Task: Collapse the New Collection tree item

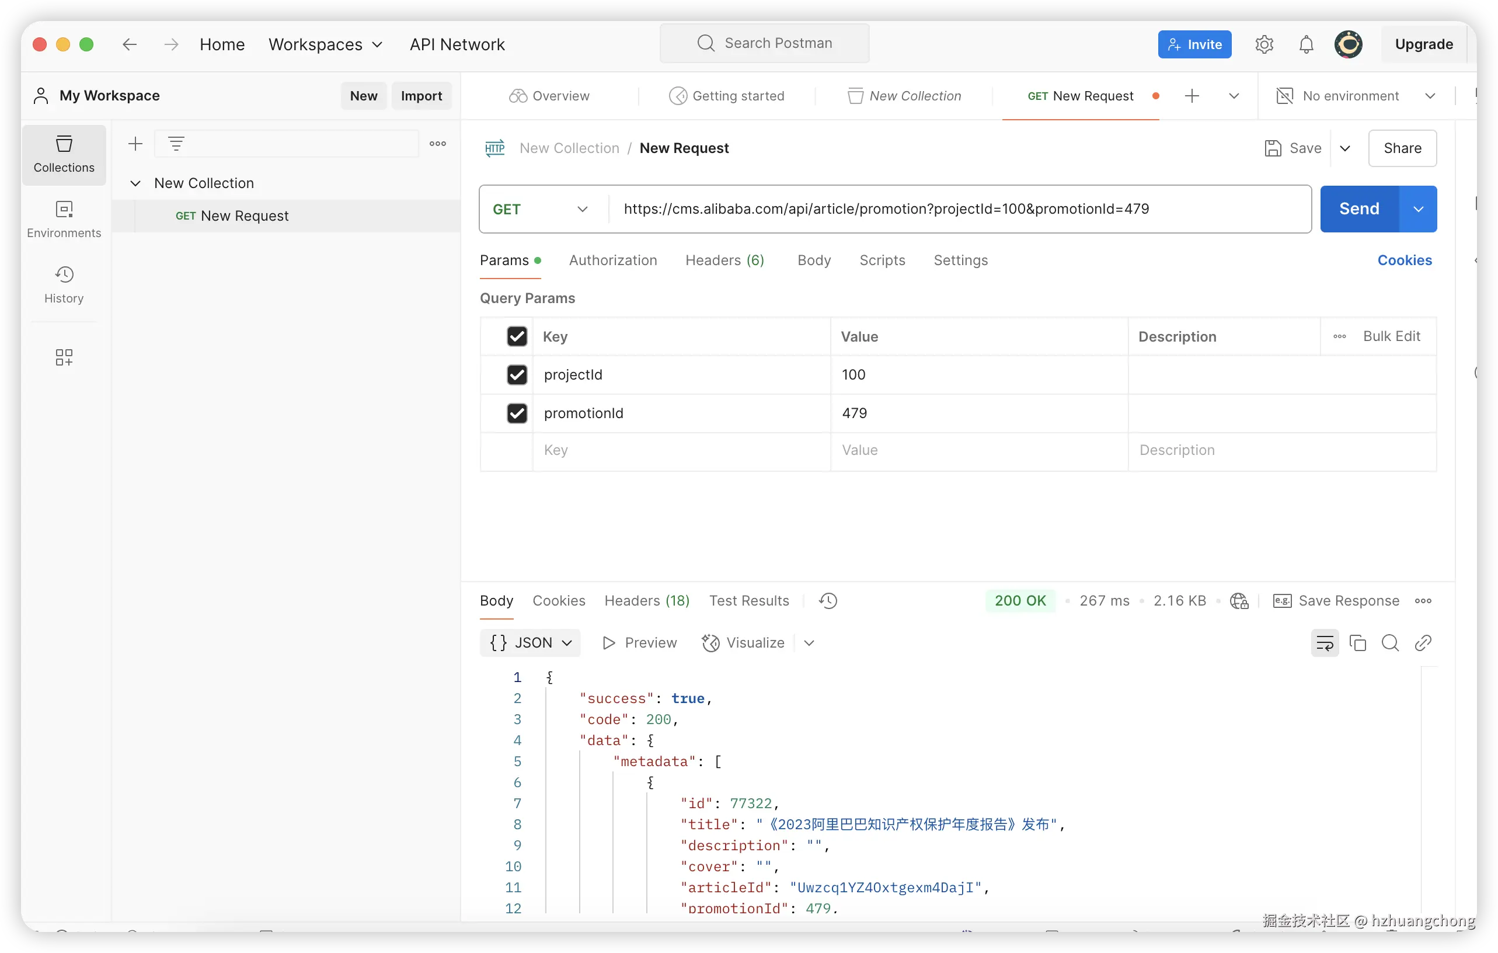Action: 135,183
